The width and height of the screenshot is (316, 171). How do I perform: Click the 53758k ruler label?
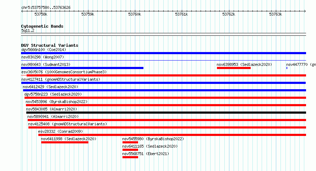click(41, 14)
